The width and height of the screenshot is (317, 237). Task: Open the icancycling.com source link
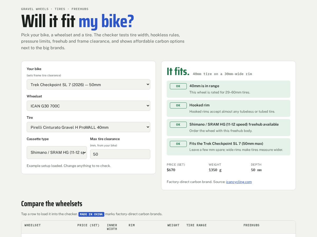(x=239, y=182)
